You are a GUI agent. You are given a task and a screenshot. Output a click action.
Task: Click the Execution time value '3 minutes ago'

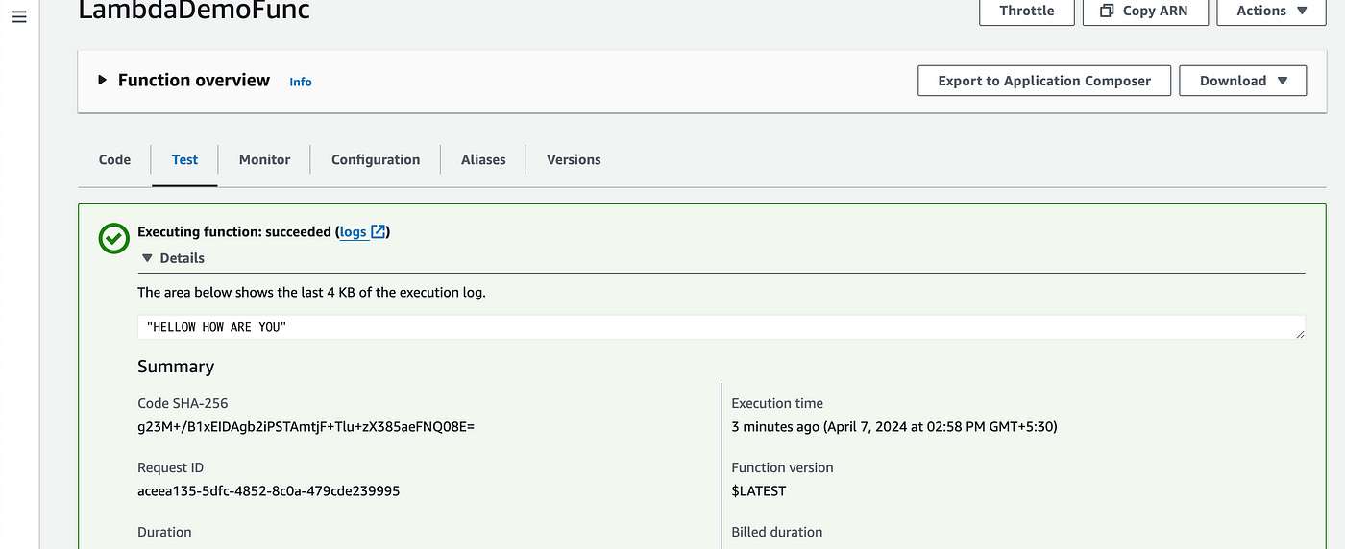coord(894,426)
